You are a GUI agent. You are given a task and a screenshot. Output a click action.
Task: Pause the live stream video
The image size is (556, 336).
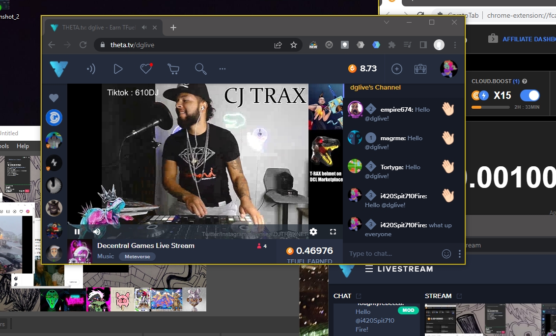[77, 232]
